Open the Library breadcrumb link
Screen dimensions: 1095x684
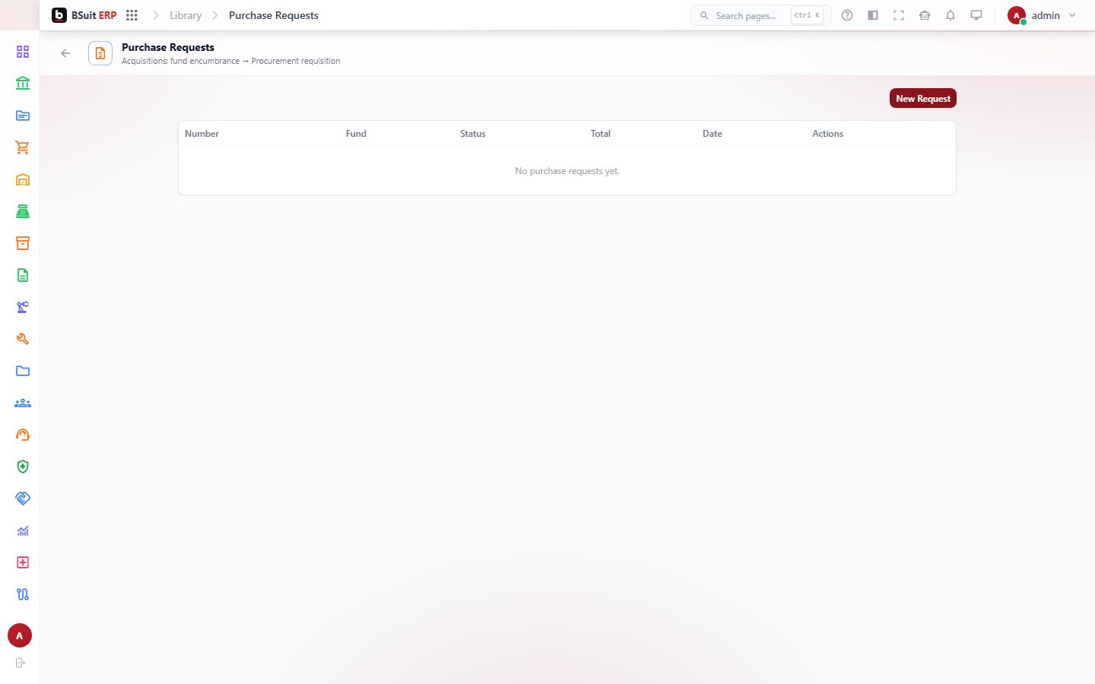[x=186, y=15]
